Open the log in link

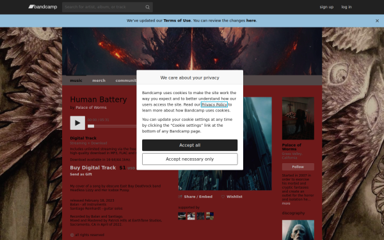tap(346, 7)
